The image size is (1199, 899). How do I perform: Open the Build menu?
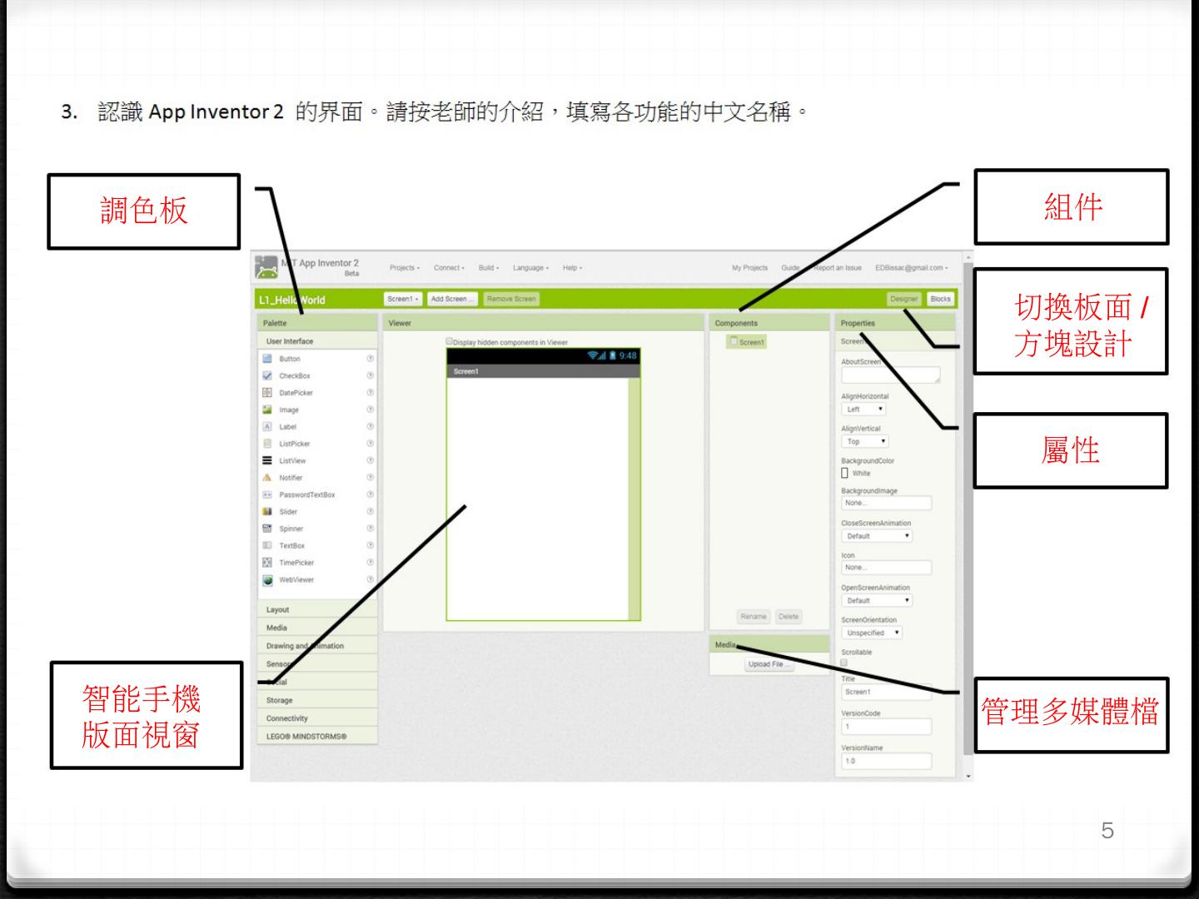coord(489,268)
